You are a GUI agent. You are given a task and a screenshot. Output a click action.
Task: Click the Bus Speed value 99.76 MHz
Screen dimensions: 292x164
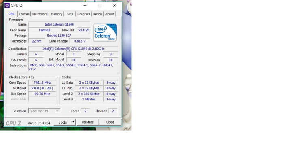42,94
